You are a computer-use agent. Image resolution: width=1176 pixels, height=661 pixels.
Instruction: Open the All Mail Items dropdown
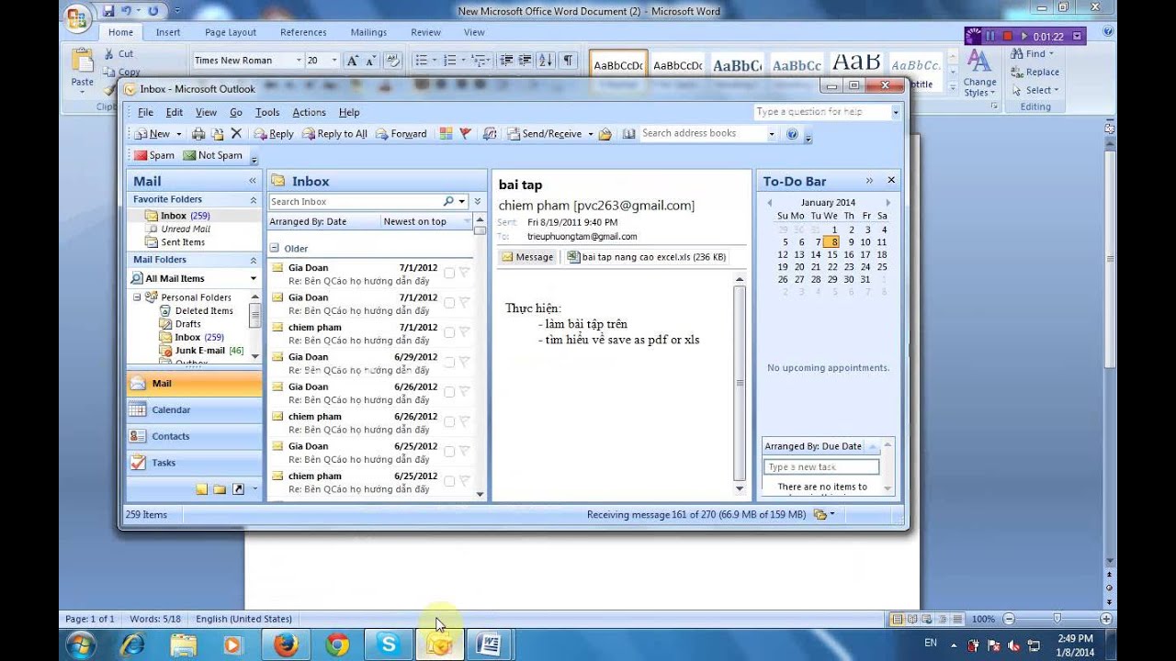click(254, 278)
